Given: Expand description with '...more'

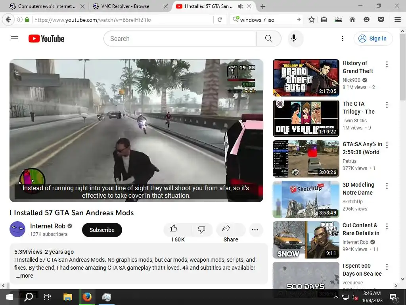Looking at the screenshot, I should click(24, 276).
